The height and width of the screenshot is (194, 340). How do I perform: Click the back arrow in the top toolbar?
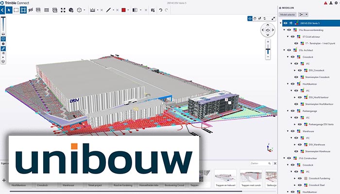coord(2,10)
